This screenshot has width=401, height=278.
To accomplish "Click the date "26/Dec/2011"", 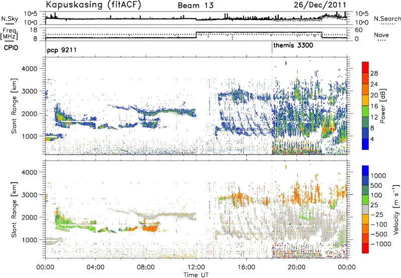I will coord(320,5).
